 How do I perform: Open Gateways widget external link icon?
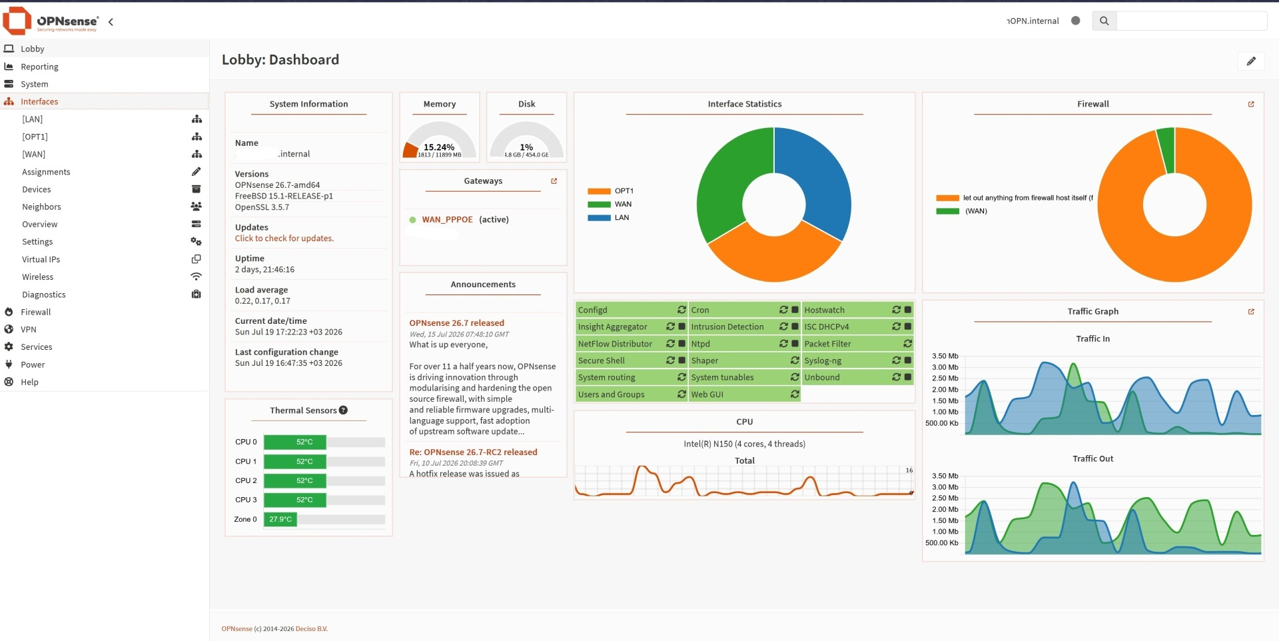[554, 181]
